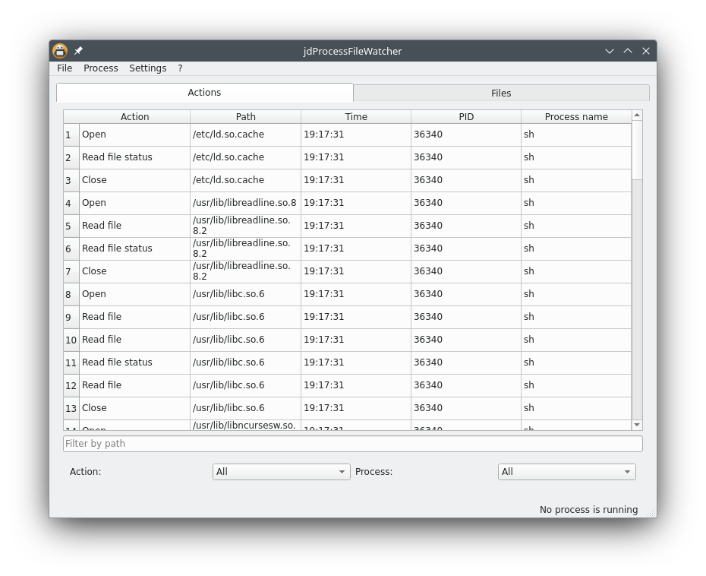Viewport: 706px width, 576px height.
Task: Click the Close action in row 13
Action: tap(134, 408)
